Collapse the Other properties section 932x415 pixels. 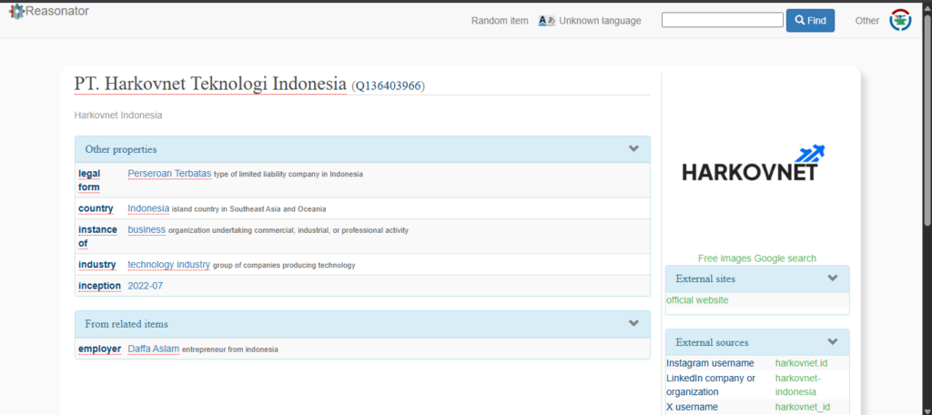633,149
